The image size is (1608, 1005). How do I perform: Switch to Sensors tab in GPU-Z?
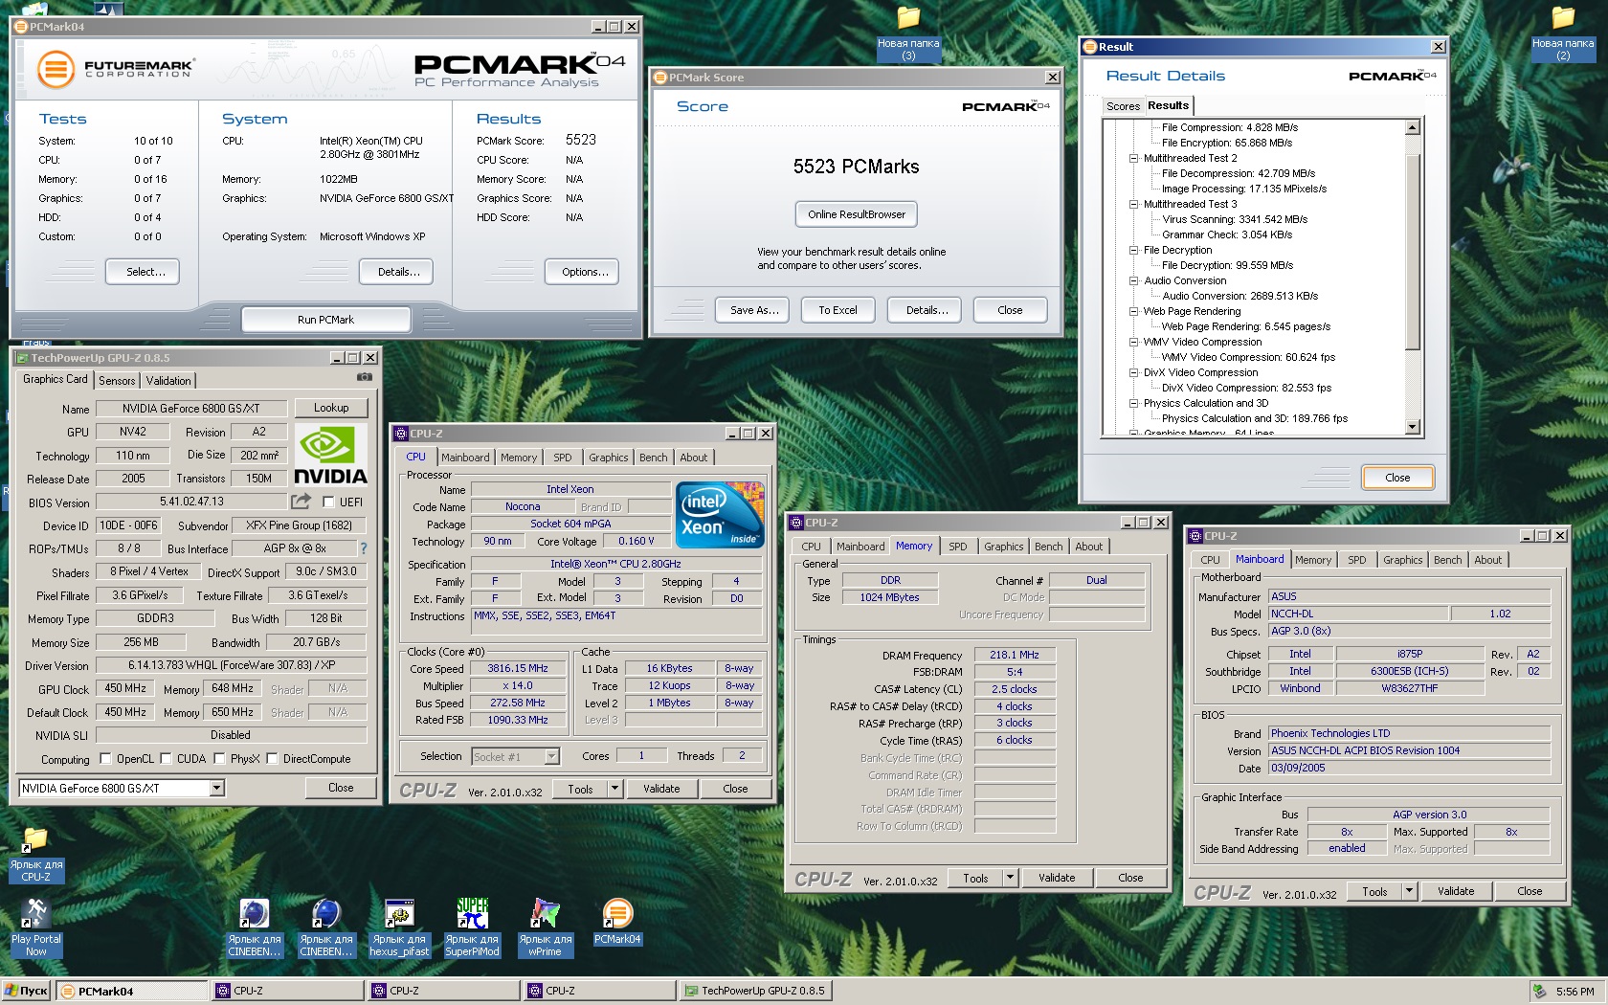tap(117, 380)
